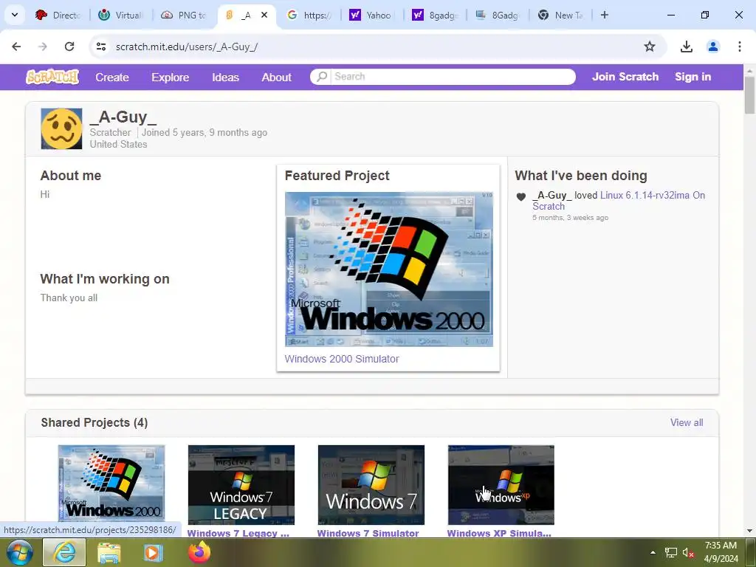The image size is (756, 567).
Task: Open the Windows 2000 shared project thumbnail
Action: pyautogui.click(x=111, y=484)
